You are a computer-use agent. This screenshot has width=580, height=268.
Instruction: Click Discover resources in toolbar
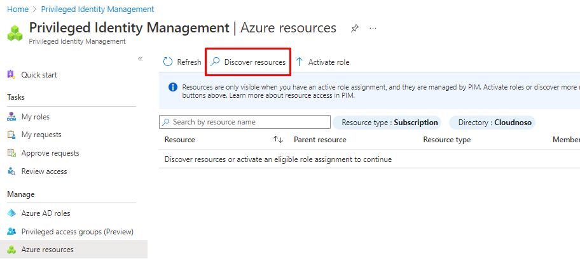coord(248,62)
